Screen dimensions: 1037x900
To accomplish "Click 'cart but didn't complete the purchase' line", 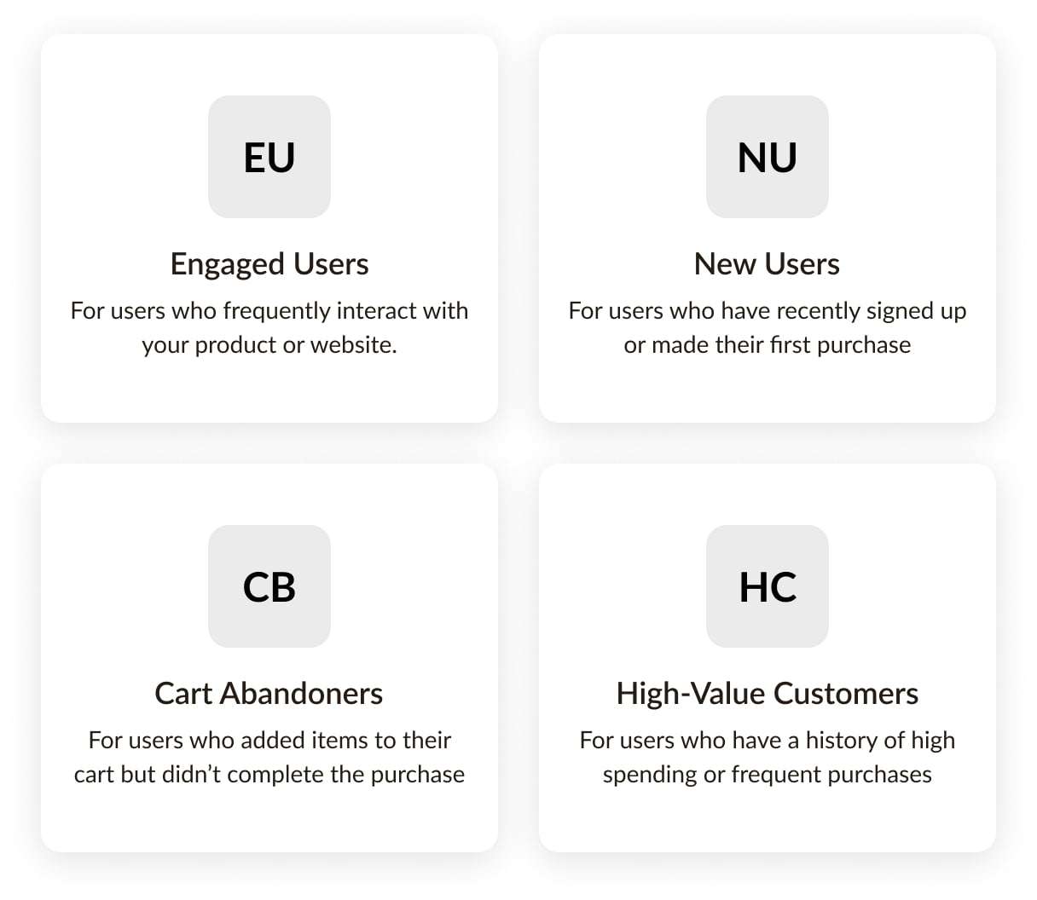I will pyautogui.click(x=269, y=774).
